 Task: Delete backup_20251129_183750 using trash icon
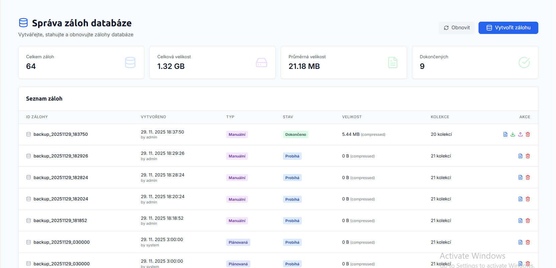(x=528, y=134)
